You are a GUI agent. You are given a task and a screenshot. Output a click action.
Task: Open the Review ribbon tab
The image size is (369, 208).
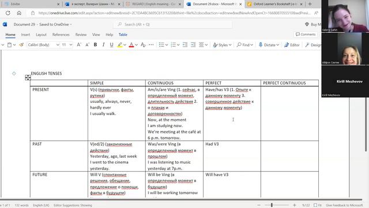(81, 35)
